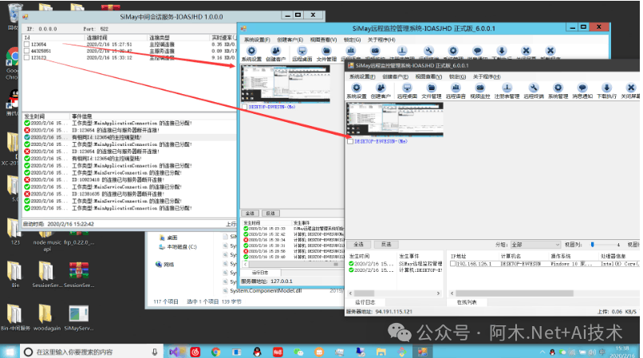Check row 123123 in session service list

(26, 58)
